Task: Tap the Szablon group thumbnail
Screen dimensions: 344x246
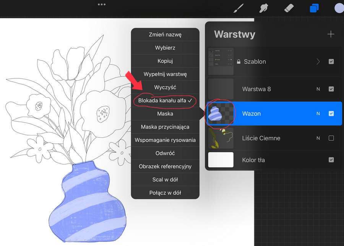Action: 221,62
